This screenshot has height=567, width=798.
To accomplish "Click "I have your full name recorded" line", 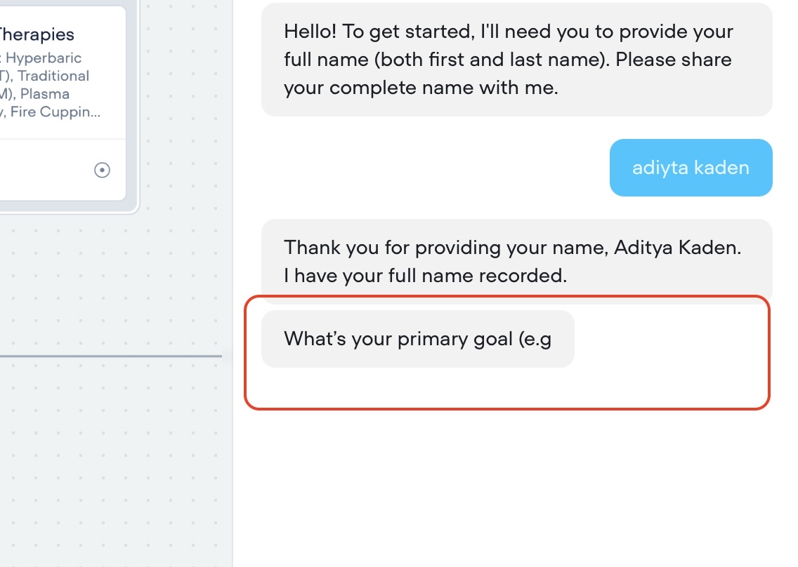I will 425,276.
